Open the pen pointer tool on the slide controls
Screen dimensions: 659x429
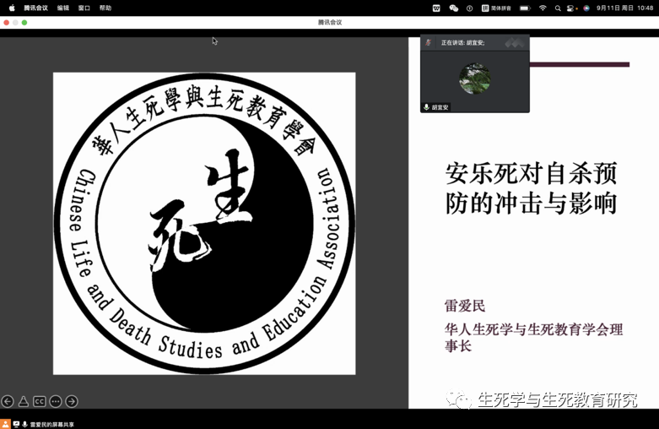click(x=24, y=402)
